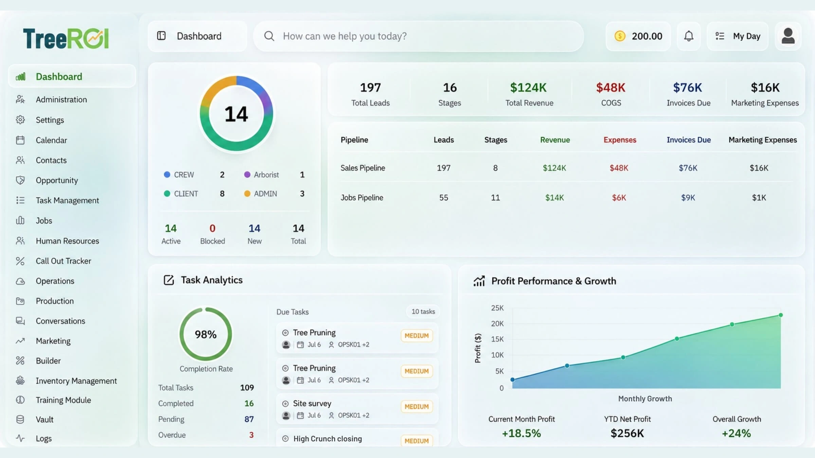This screenshot has height=458, width=815.
Task: Click the orange ADMIN legend dot
Action: (x=247, y=193)
